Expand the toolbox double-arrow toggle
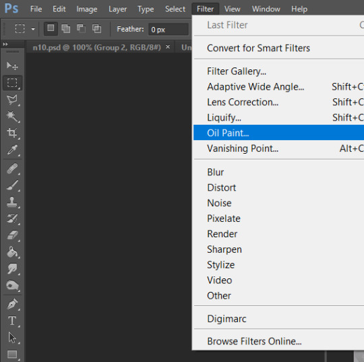The width and height of the screenshot is (364, 362). point(5,44)
